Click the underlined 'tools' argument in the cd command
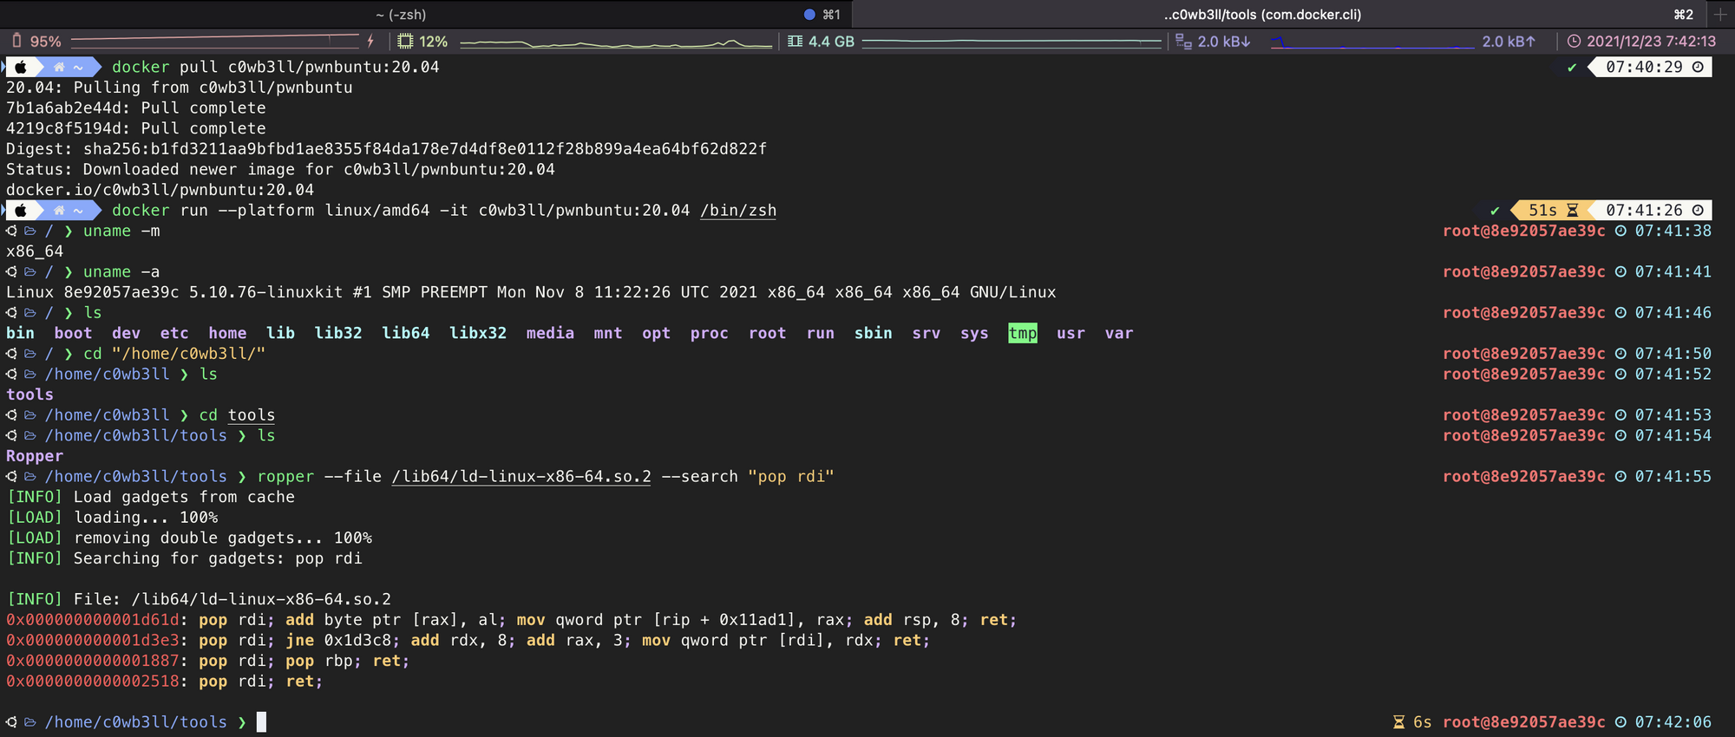1735x737 pixels. 252,415
